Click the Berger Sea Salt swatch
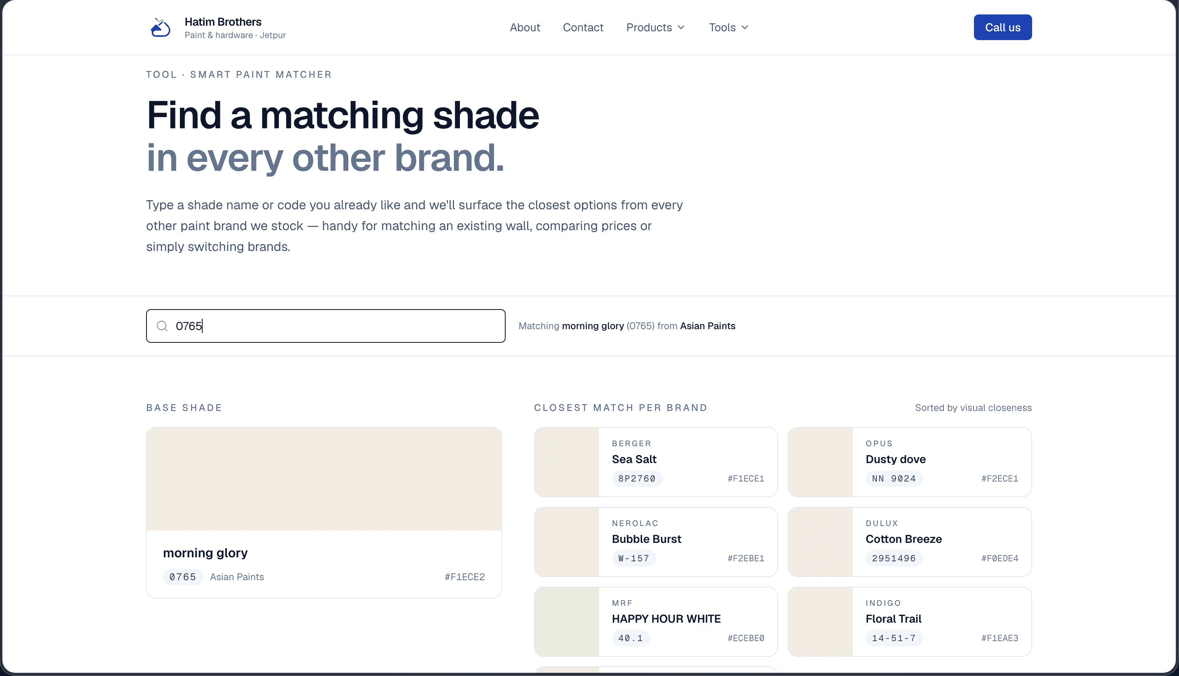Viewport: 1179px width, 676px height. (567, 462)
